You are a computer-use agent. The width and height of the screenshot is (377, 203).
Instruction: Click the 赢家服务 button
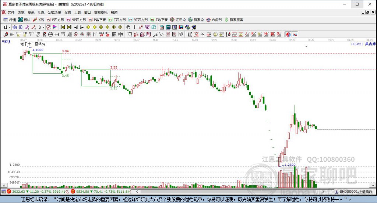tap(234, 20)
